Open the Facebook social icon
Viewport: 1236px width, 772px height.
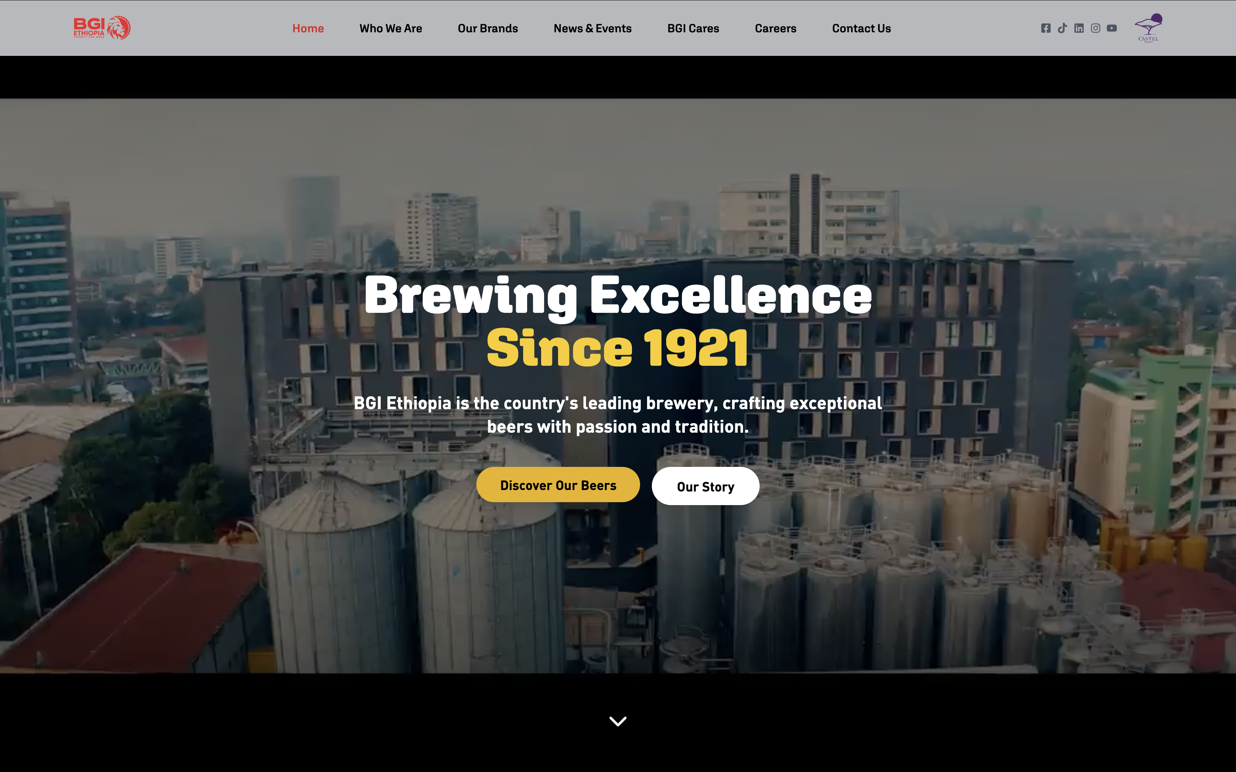pos(1045,28)
